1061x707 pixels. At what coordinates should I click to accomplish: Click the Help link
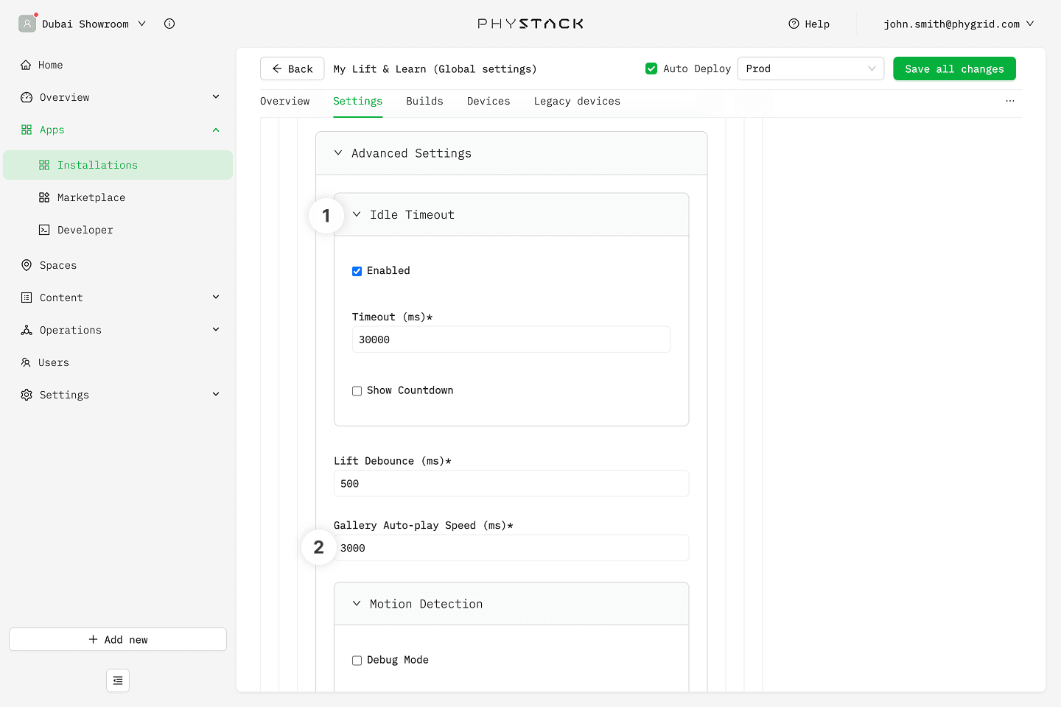pyautogui.click(x=817, y=24)
